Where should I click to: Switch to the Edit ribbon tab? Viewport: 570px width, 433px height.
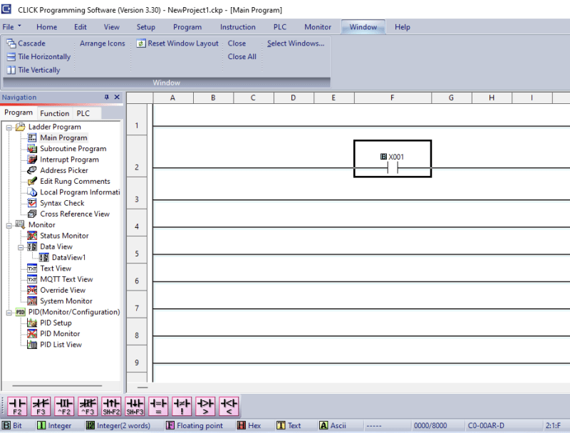[81, 27]
